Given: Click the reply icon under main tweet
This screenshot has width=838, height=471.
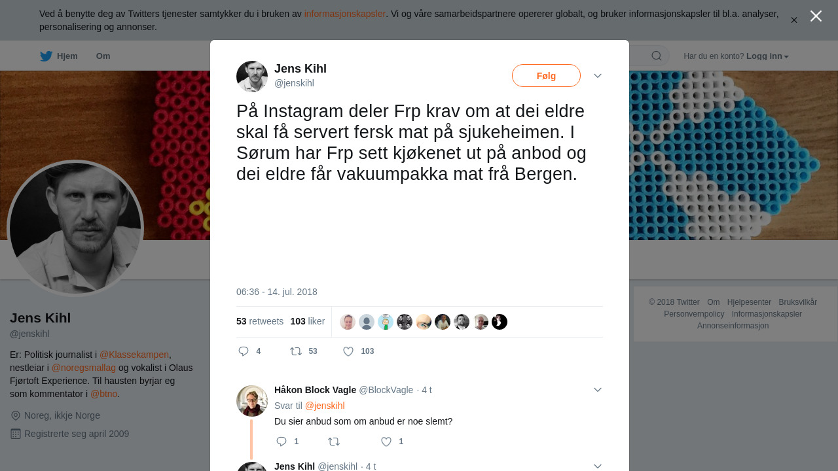Looking at the screenshot, I should [244, 351].
